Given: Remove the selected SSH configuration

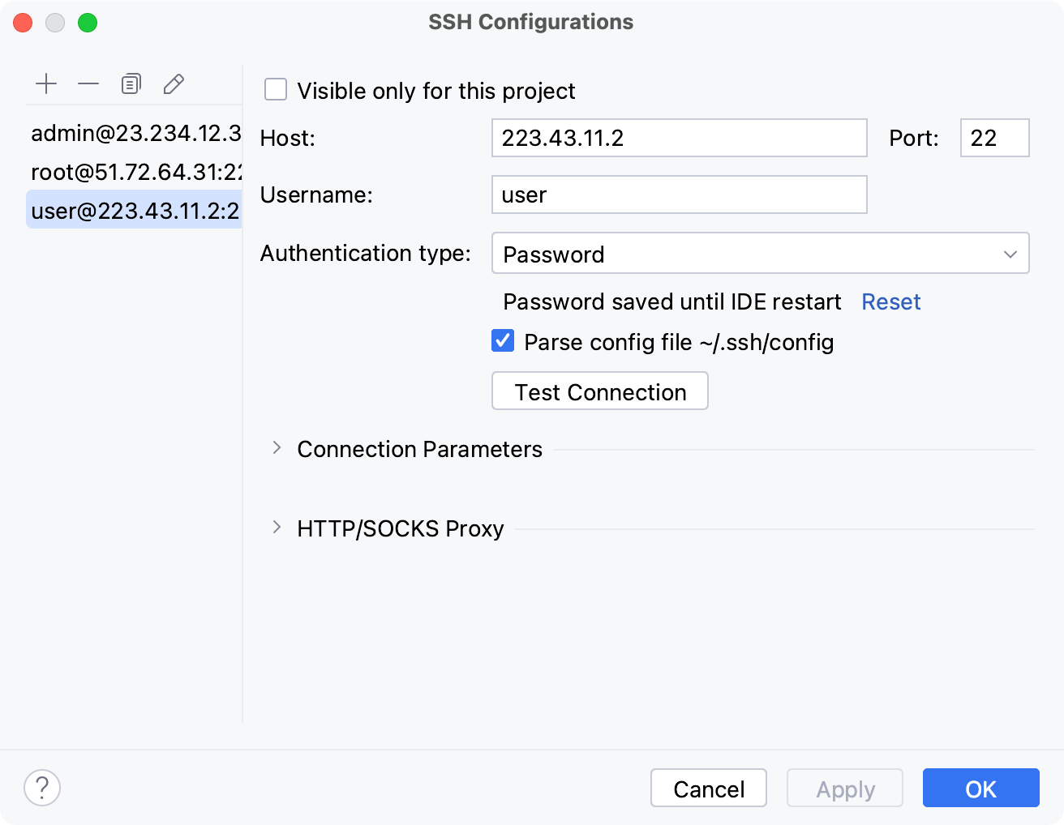Looking at the screenshot, I should click(x=88, y=83).
